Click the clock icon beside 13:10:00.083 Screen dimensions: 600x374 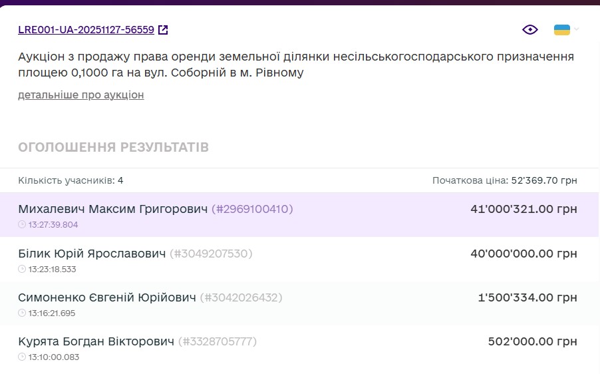[x=22, y=357]
